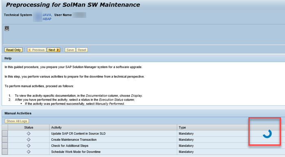285x157 pixels.
Task: Click the Status column header
Action: [x=28, y=127]
